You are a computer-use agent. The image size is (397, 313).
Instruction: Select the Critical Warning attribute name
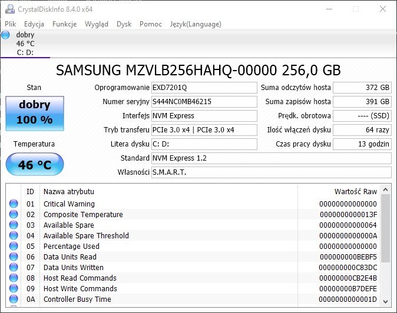pyautogui.click(x=69, y=204)
